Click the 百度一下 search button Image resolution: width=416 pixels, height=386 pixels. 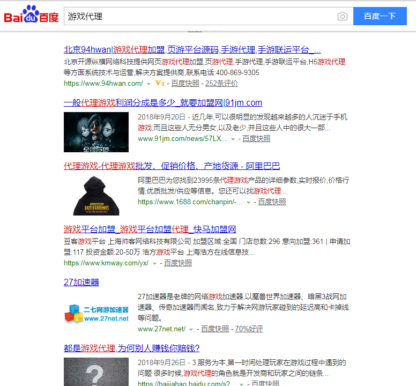pos(380,16)
